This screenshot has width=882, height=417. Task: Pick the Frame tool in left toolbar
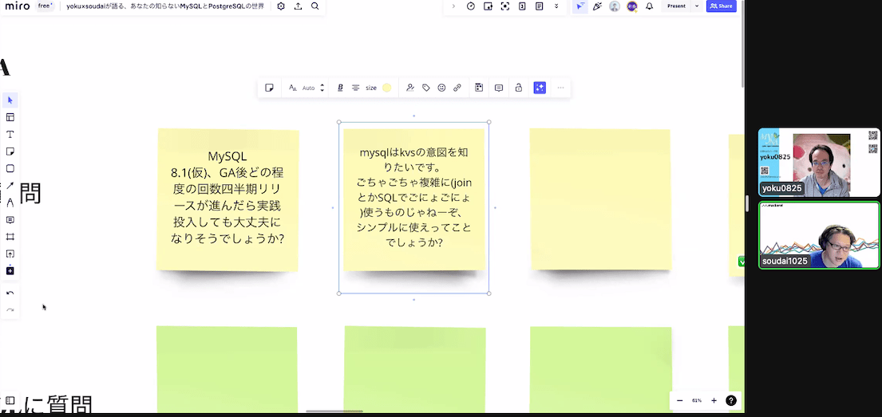pyautogui.click(x=10, y=237)
